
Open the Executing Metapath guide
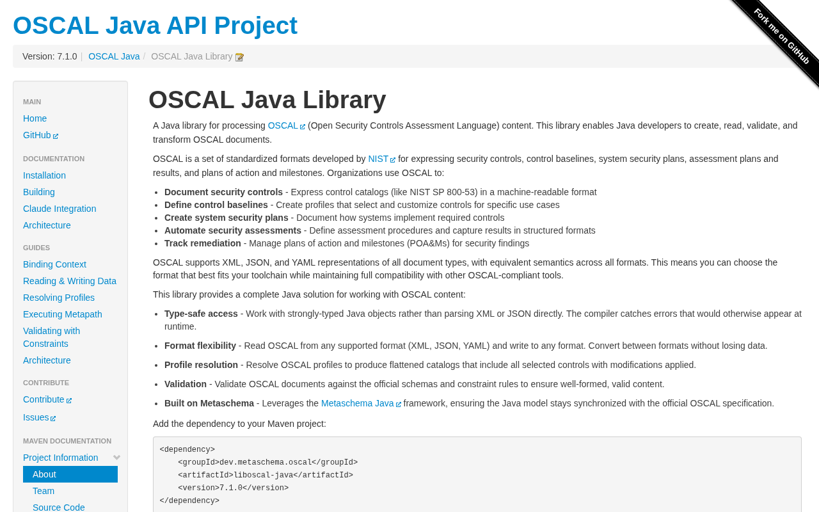tap(63, 314)
